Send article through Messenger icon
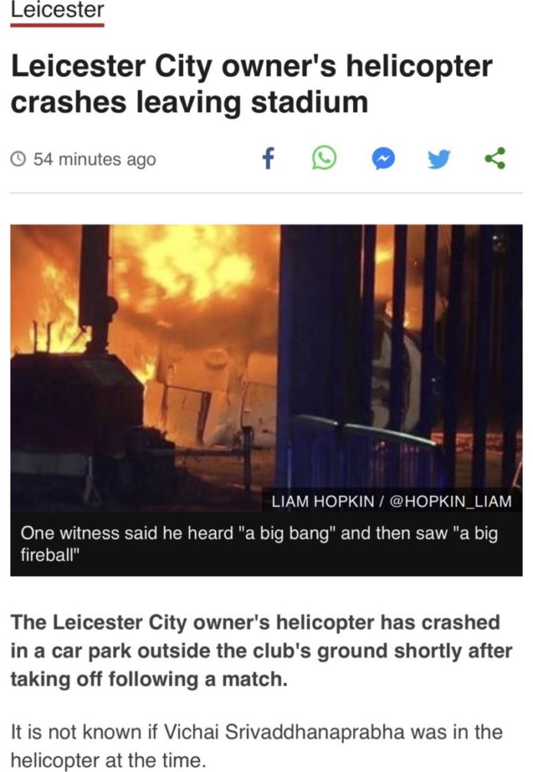The height and width of the screenshot is (772, 533). (x=383, y=159)
